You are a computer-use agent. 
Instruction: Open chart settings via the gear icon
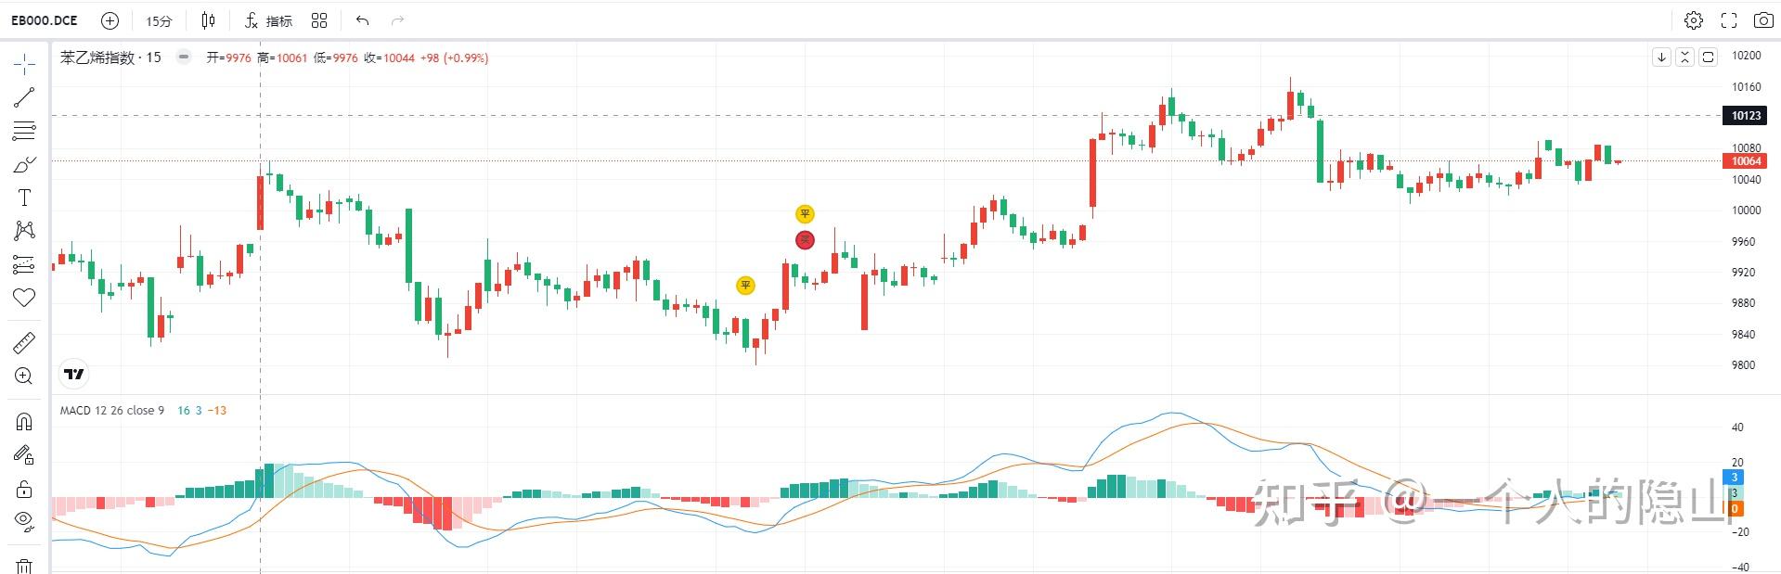pos(1693,19)
